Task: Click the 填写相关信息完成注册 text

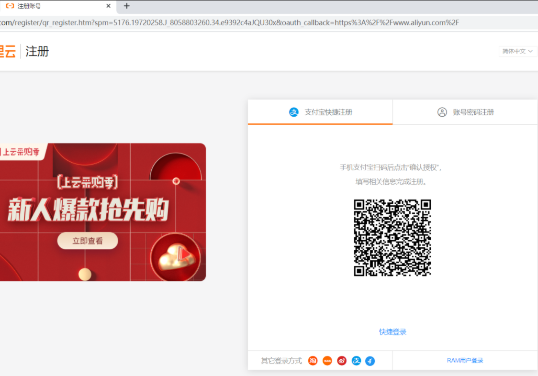Action: coord(391,182)
